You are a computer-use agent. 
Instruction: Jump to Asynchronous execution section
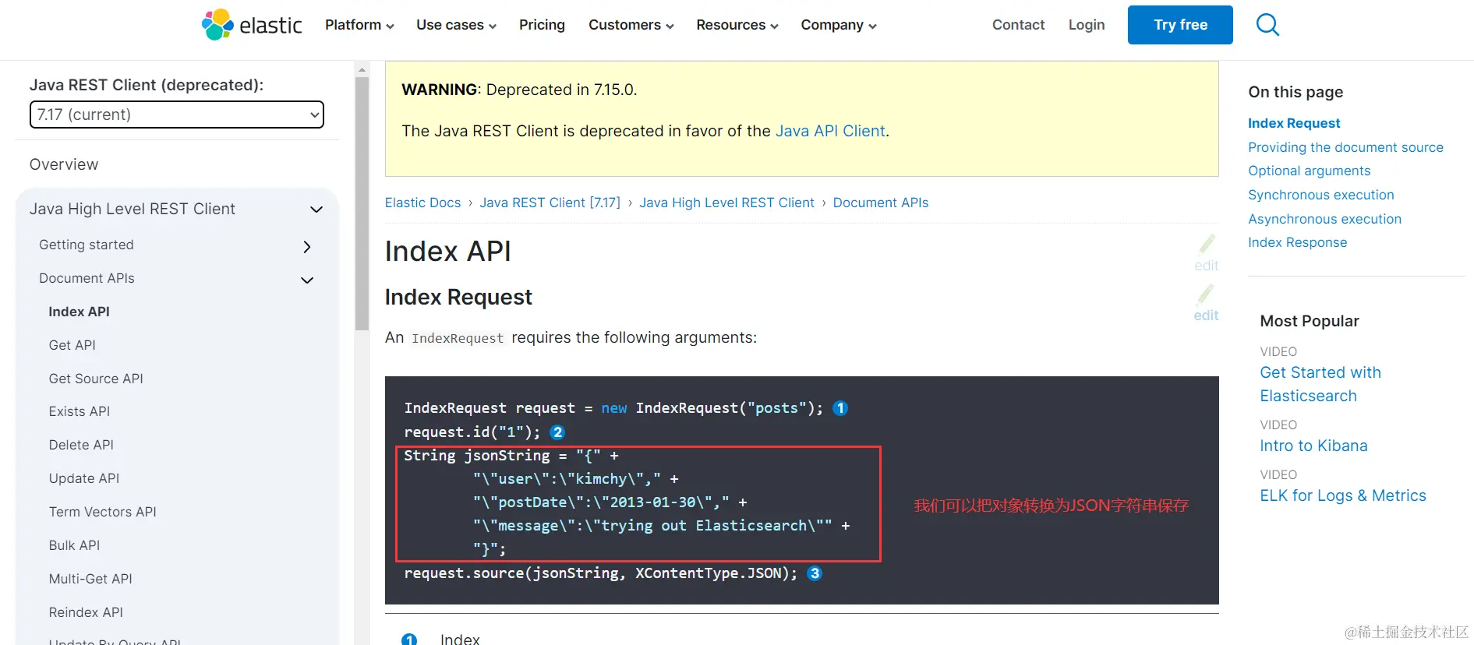tap(1324, 219)
